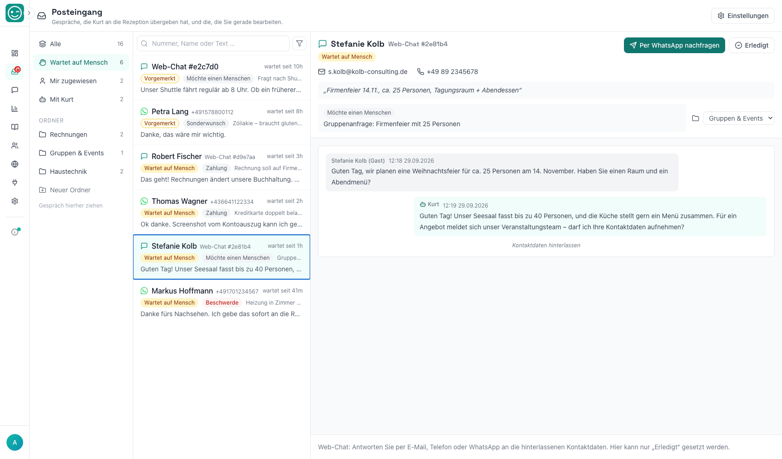Click the Beschwerde tag on Markus Hoffmann
Viewport: 782px width, 459px height.
[222, 303]
